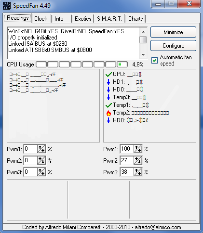Click log line 'Linked ISA BUS at $0290'
The height and width of the screenshot is (233, 203).
[38, 44]
